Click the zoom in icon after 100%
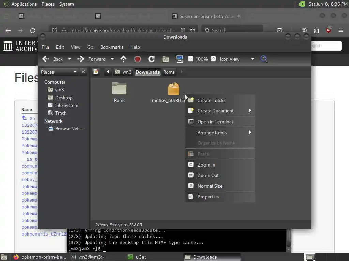 [x=213, y=59]
